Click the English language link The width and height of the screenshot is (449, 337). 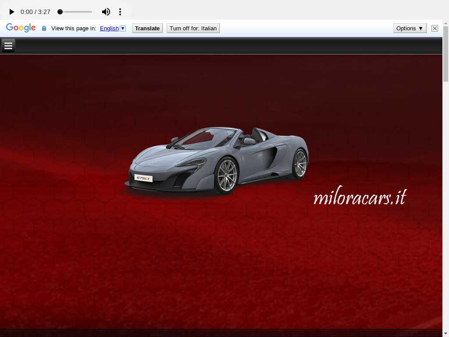(x=109, y=28)
